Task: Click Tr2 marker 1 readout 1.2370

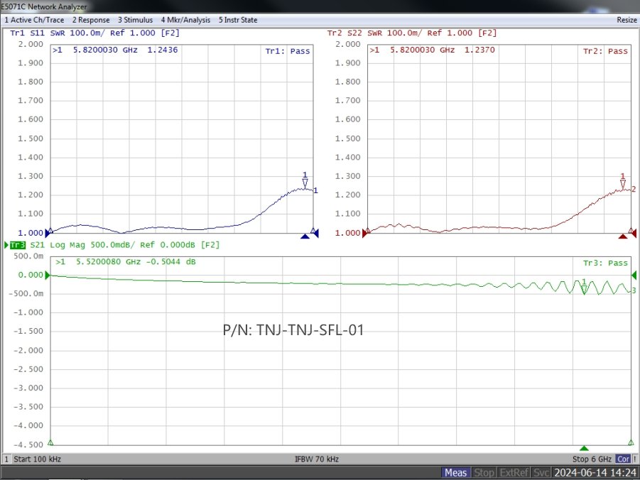Action: [479, 50]
